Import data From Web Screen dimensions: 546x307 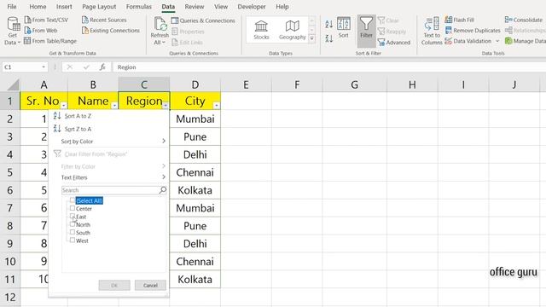(41, 31)
